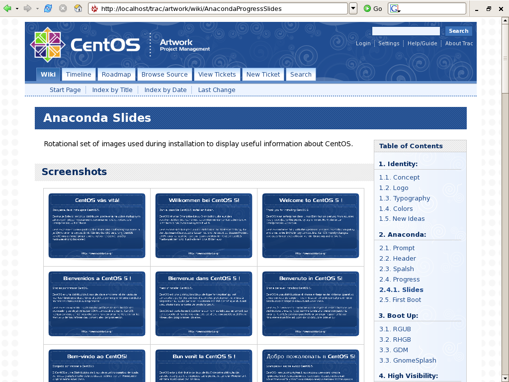Click the 'Screenshots' section heading
Image resolution: width=509 pixels, height=382 pixels.
pos(75,172)
